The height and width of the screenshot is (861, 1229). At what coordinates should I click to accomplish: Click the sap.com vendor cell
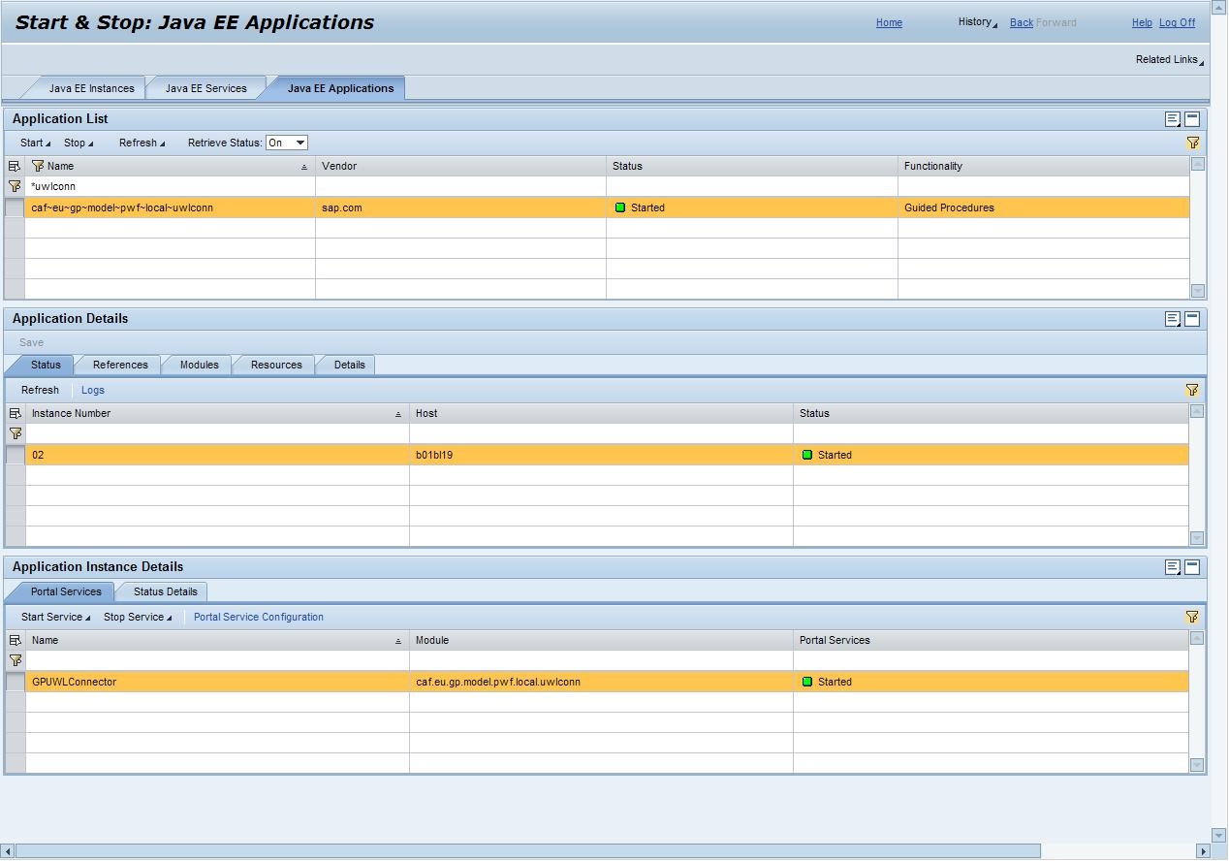[460, 207]
